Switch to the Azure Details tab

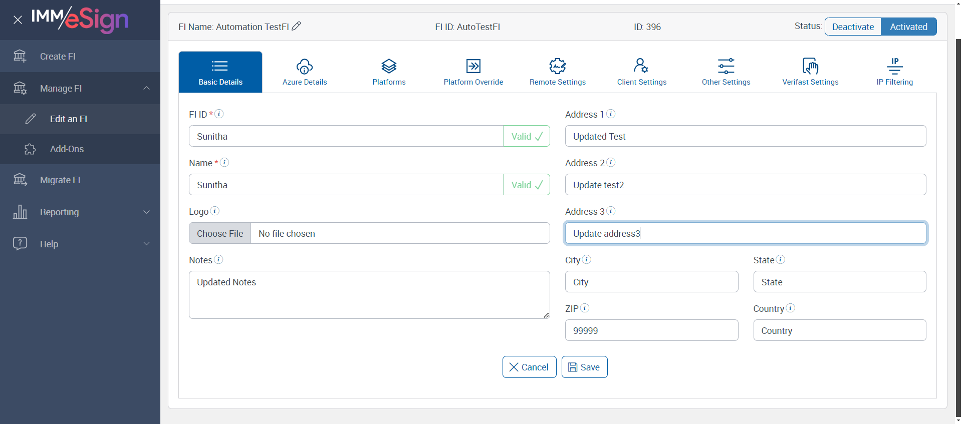pyautogui.click(x=305, y=72)
